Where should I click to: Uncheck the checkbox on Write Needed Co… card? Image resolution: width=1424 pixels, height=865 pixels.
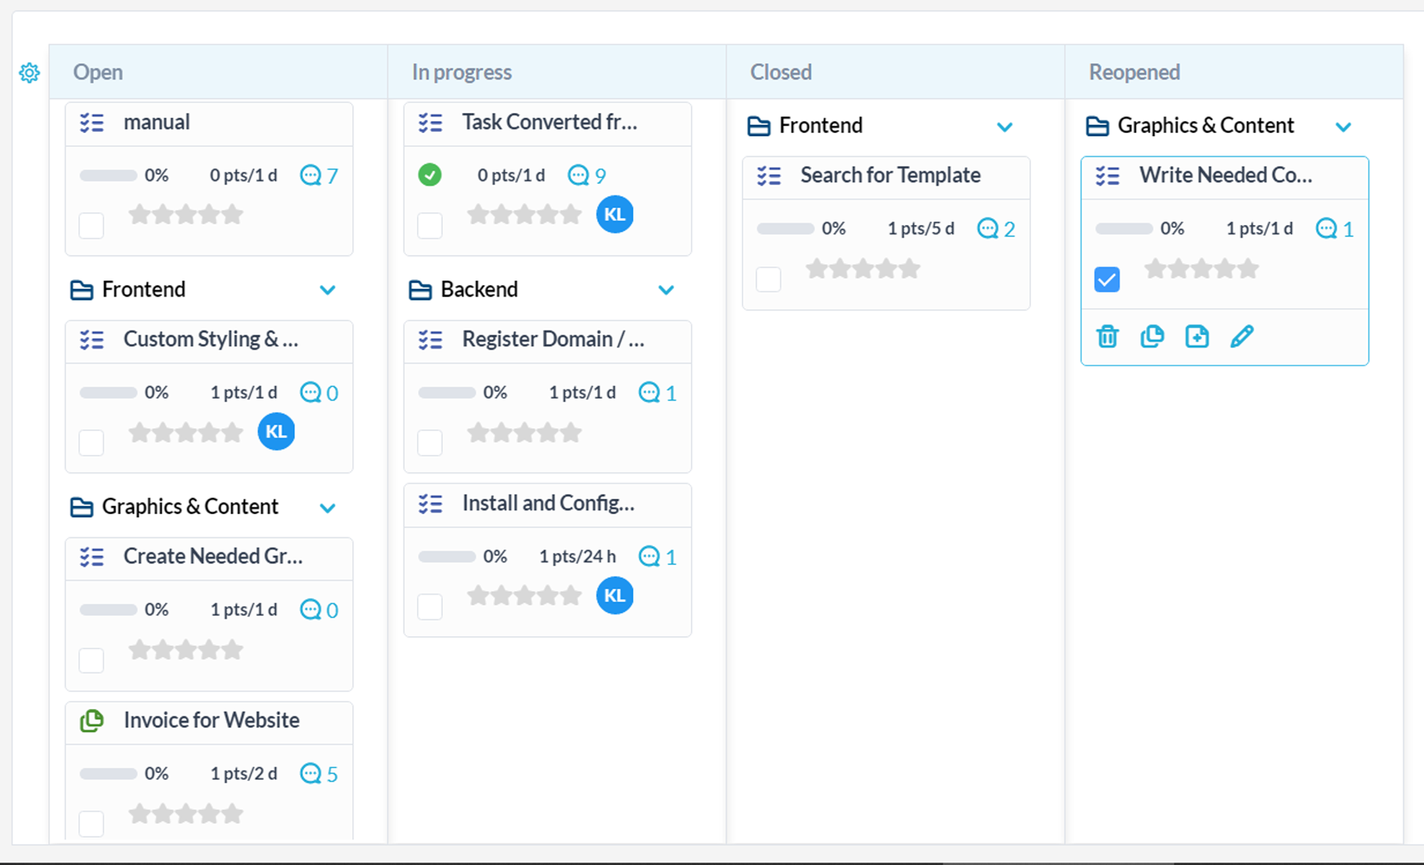coord(1107,279)
